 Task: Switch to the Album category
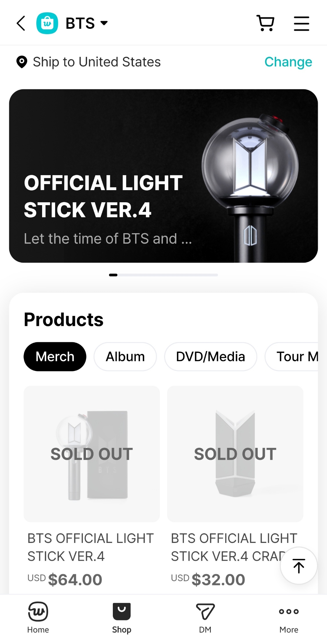[x=125, y=357]
